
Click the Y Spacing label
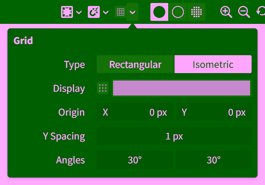pyautogui.click(x=64, y=136)
